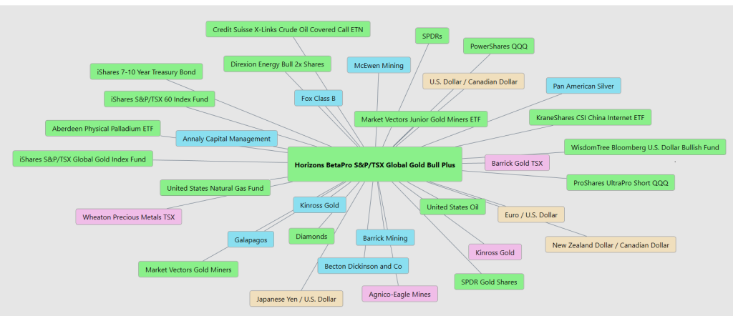Select the Barrick Gold TSX node

(x=517, y=163)
